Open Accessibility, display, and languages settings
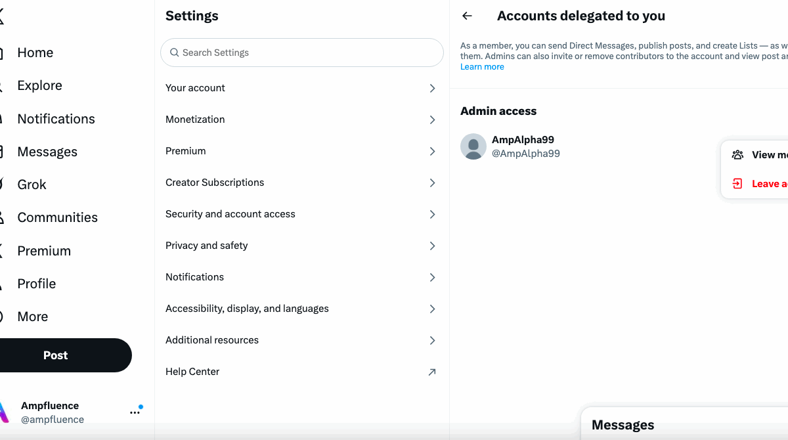The image size is (788, 440). [x=301, y=309]
